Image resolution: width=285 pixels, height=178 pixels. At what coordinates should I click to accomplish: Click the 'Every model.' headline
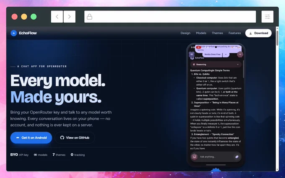58,81
